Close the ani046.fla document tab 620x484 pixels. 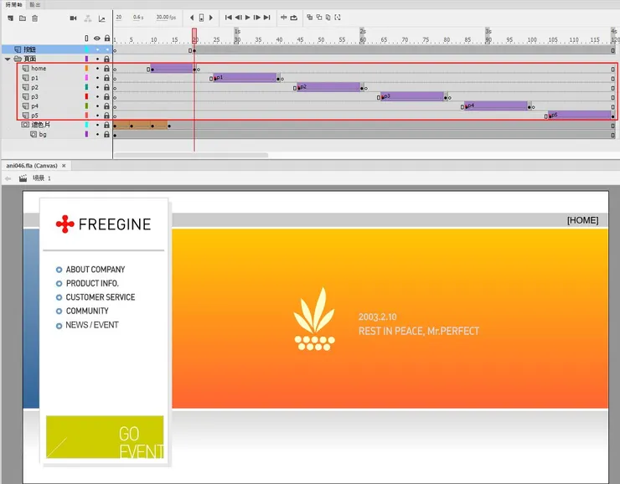click(64, 166)
